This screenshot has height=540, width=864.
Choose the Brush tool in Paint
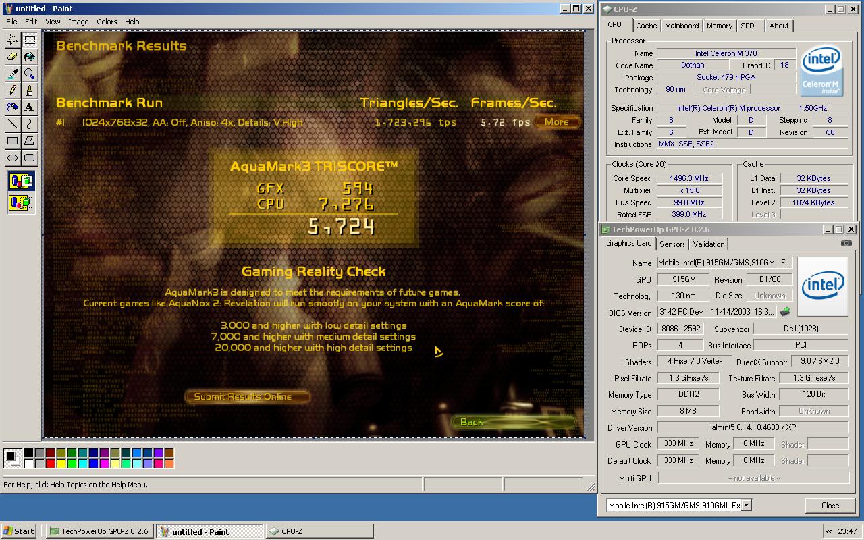coord(30,90)
